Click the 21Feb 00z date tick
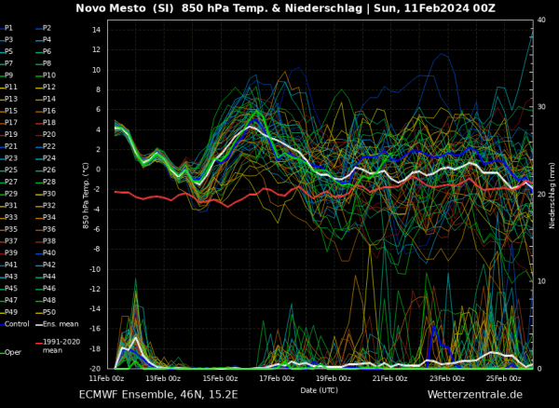 click(390, 378)
